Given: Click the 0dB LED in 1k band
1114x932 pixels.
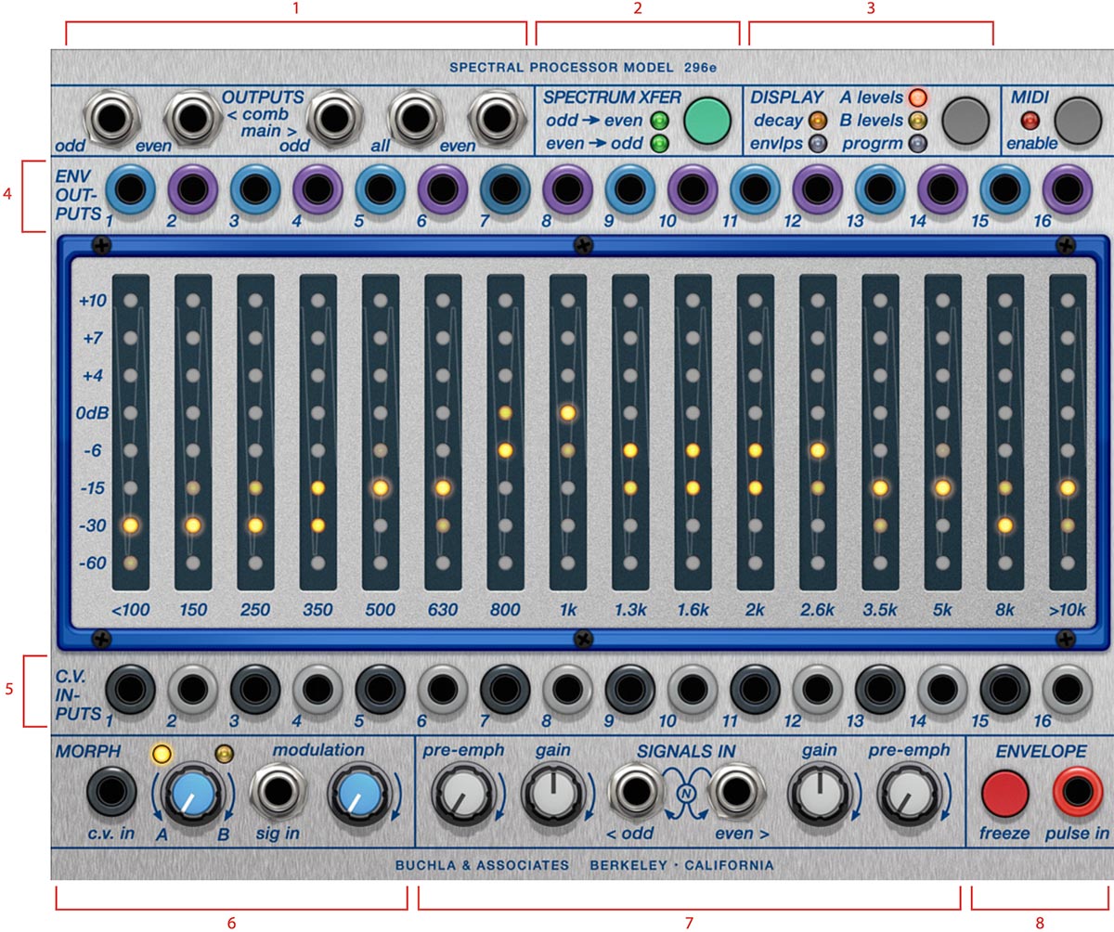Looking at the screenshot, I should pyautogui.click(x=568, y=412).
